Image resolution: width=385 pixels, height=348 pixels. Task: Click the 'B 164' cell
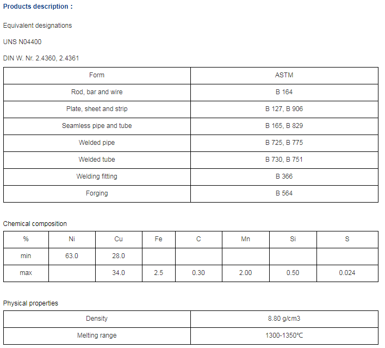pyautogui.click(x=284, y=92)
